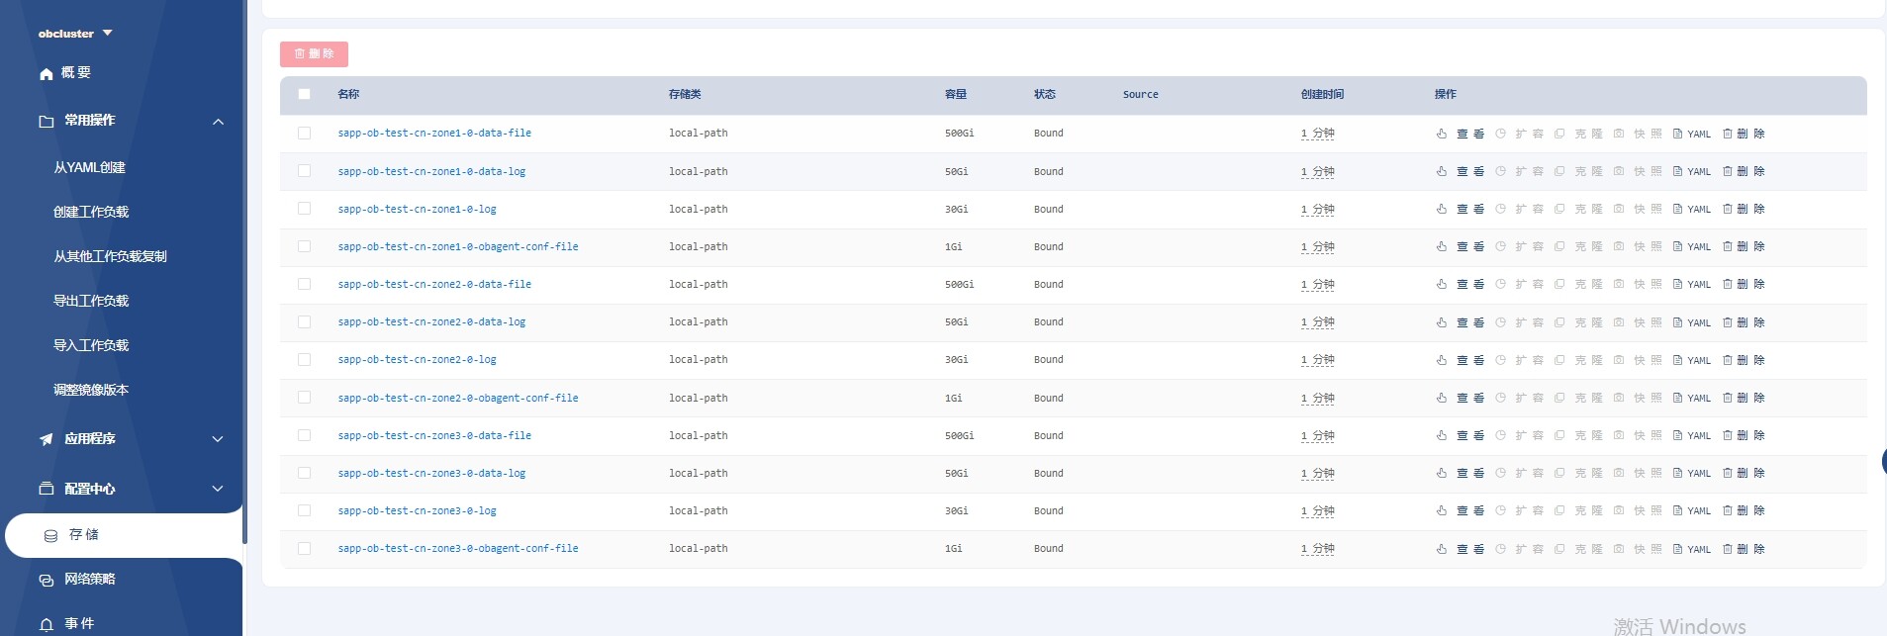
Task: Click 克隆 for sapp-ob-test-cn-zone2-0-data-file
Action: 1578,284
